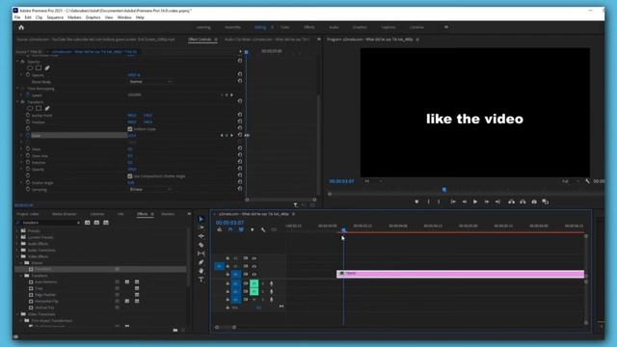Screen dimensions: 617x347
Task: Click the Extract button in Program monitor
Action: pos(523,201)
